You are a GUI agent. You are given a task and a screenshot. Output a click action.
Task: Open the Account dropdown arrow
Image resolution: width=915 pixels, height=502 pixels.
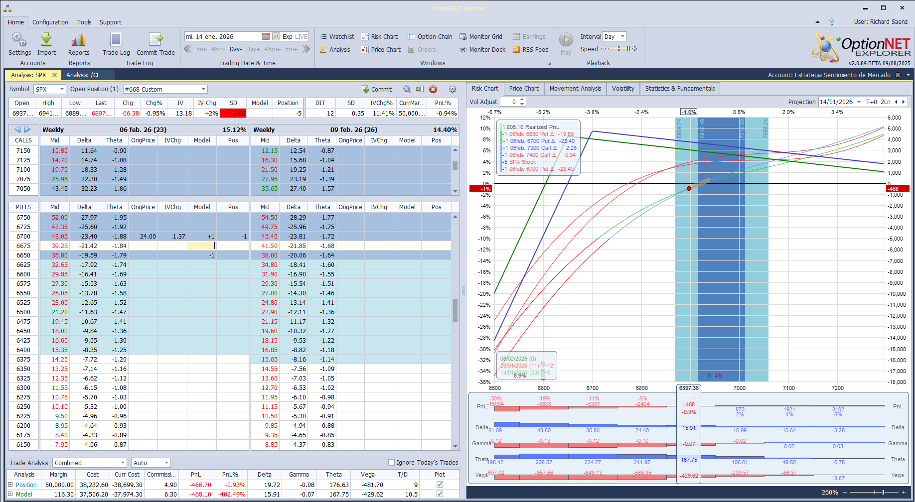(908, 75)
